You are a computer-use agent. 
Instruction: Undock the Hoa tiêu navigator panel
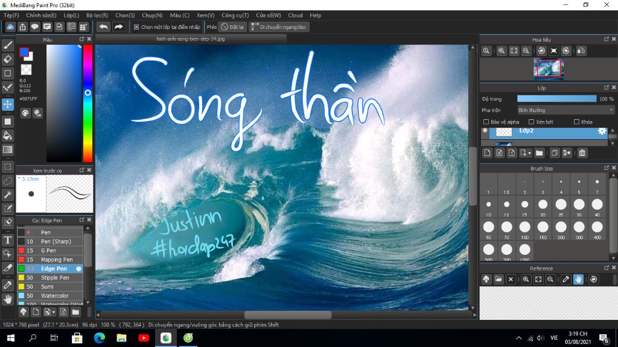[x=606, y=39]
